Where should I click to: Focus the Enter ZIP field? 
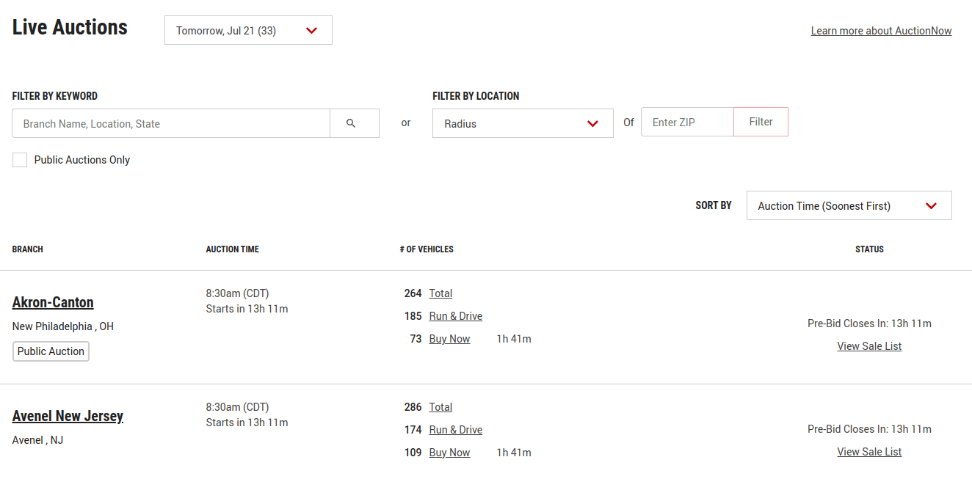click(686, 123)
